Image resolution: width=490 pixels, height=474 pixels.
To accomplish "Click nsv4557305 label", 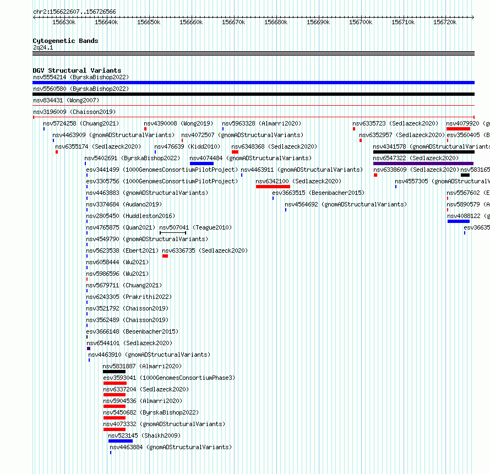I will 411,181.
